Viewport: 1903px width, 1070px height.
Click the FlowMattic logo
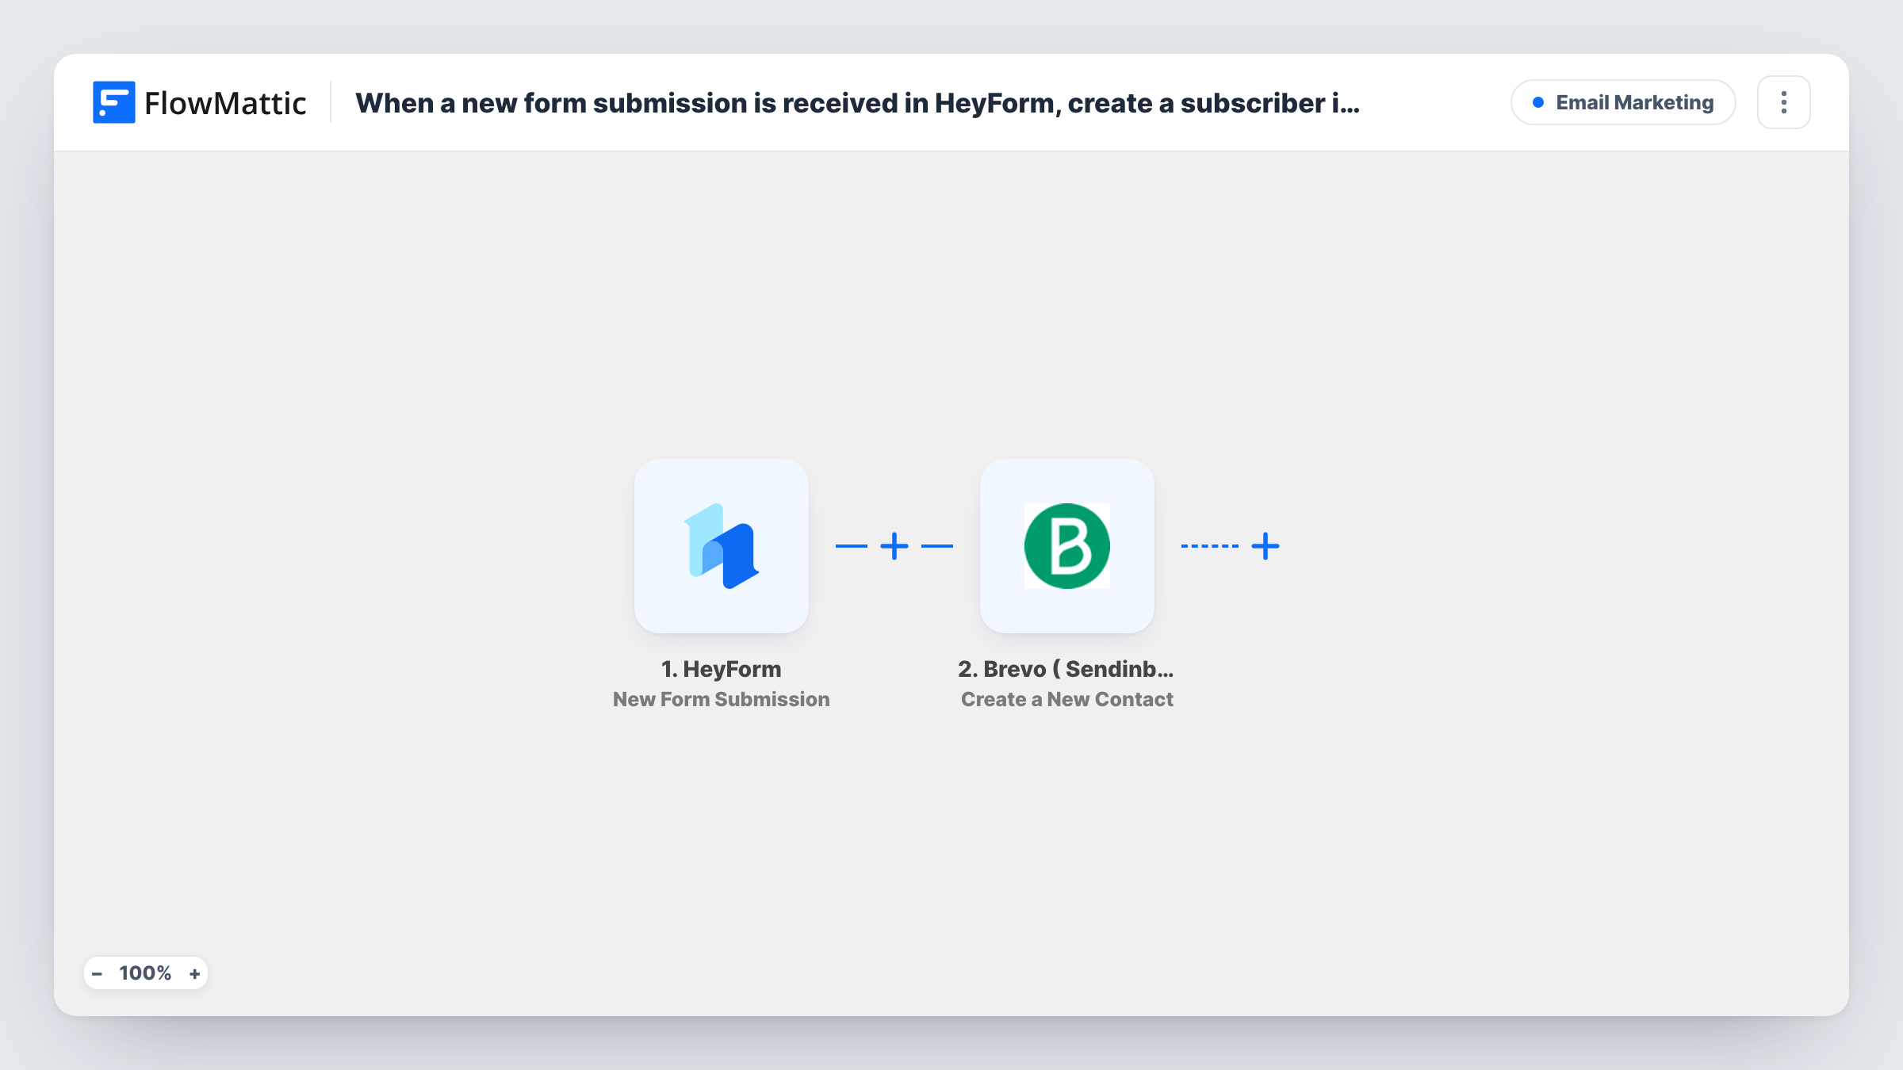199,102
